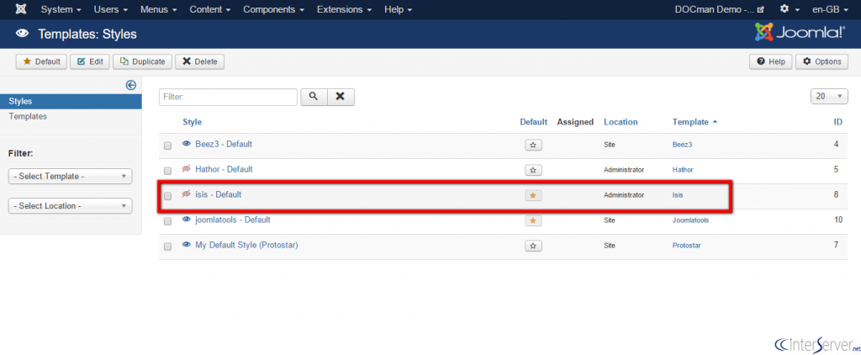Screen dimensions: 861x355
Task: Click the preview eye icon for Beez3
Action: click(x=187, y=144)
